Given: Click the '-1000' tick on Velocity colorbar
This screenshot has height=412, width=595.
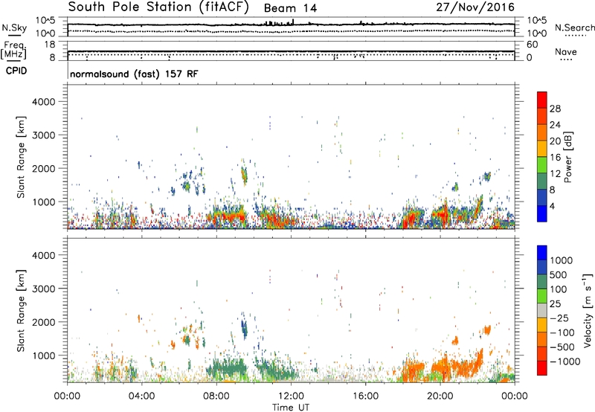Looking at the screenshot, I should coord(565,361).
